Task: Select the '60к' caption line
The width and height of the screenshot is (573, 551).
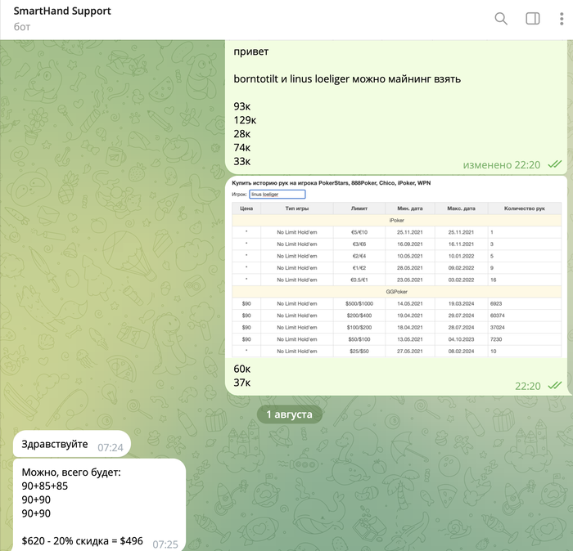Action: [x=242, y=369]
